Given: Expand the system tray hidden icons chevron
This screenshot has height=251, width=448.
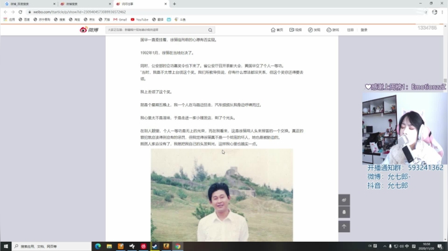Looking at the screenshot, I should click(385, 246).
